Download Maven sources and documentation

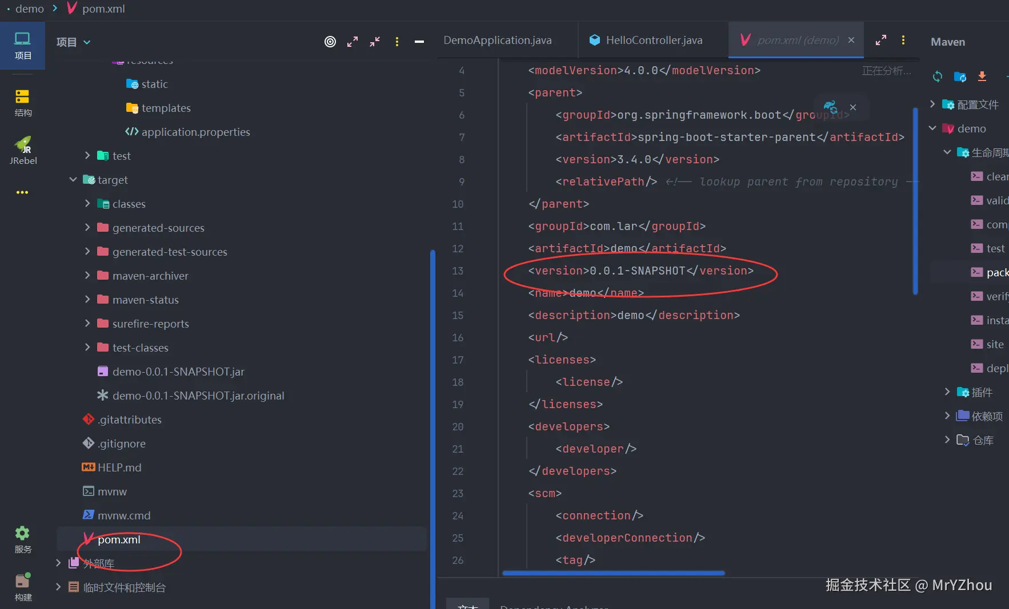pos(982,76)
